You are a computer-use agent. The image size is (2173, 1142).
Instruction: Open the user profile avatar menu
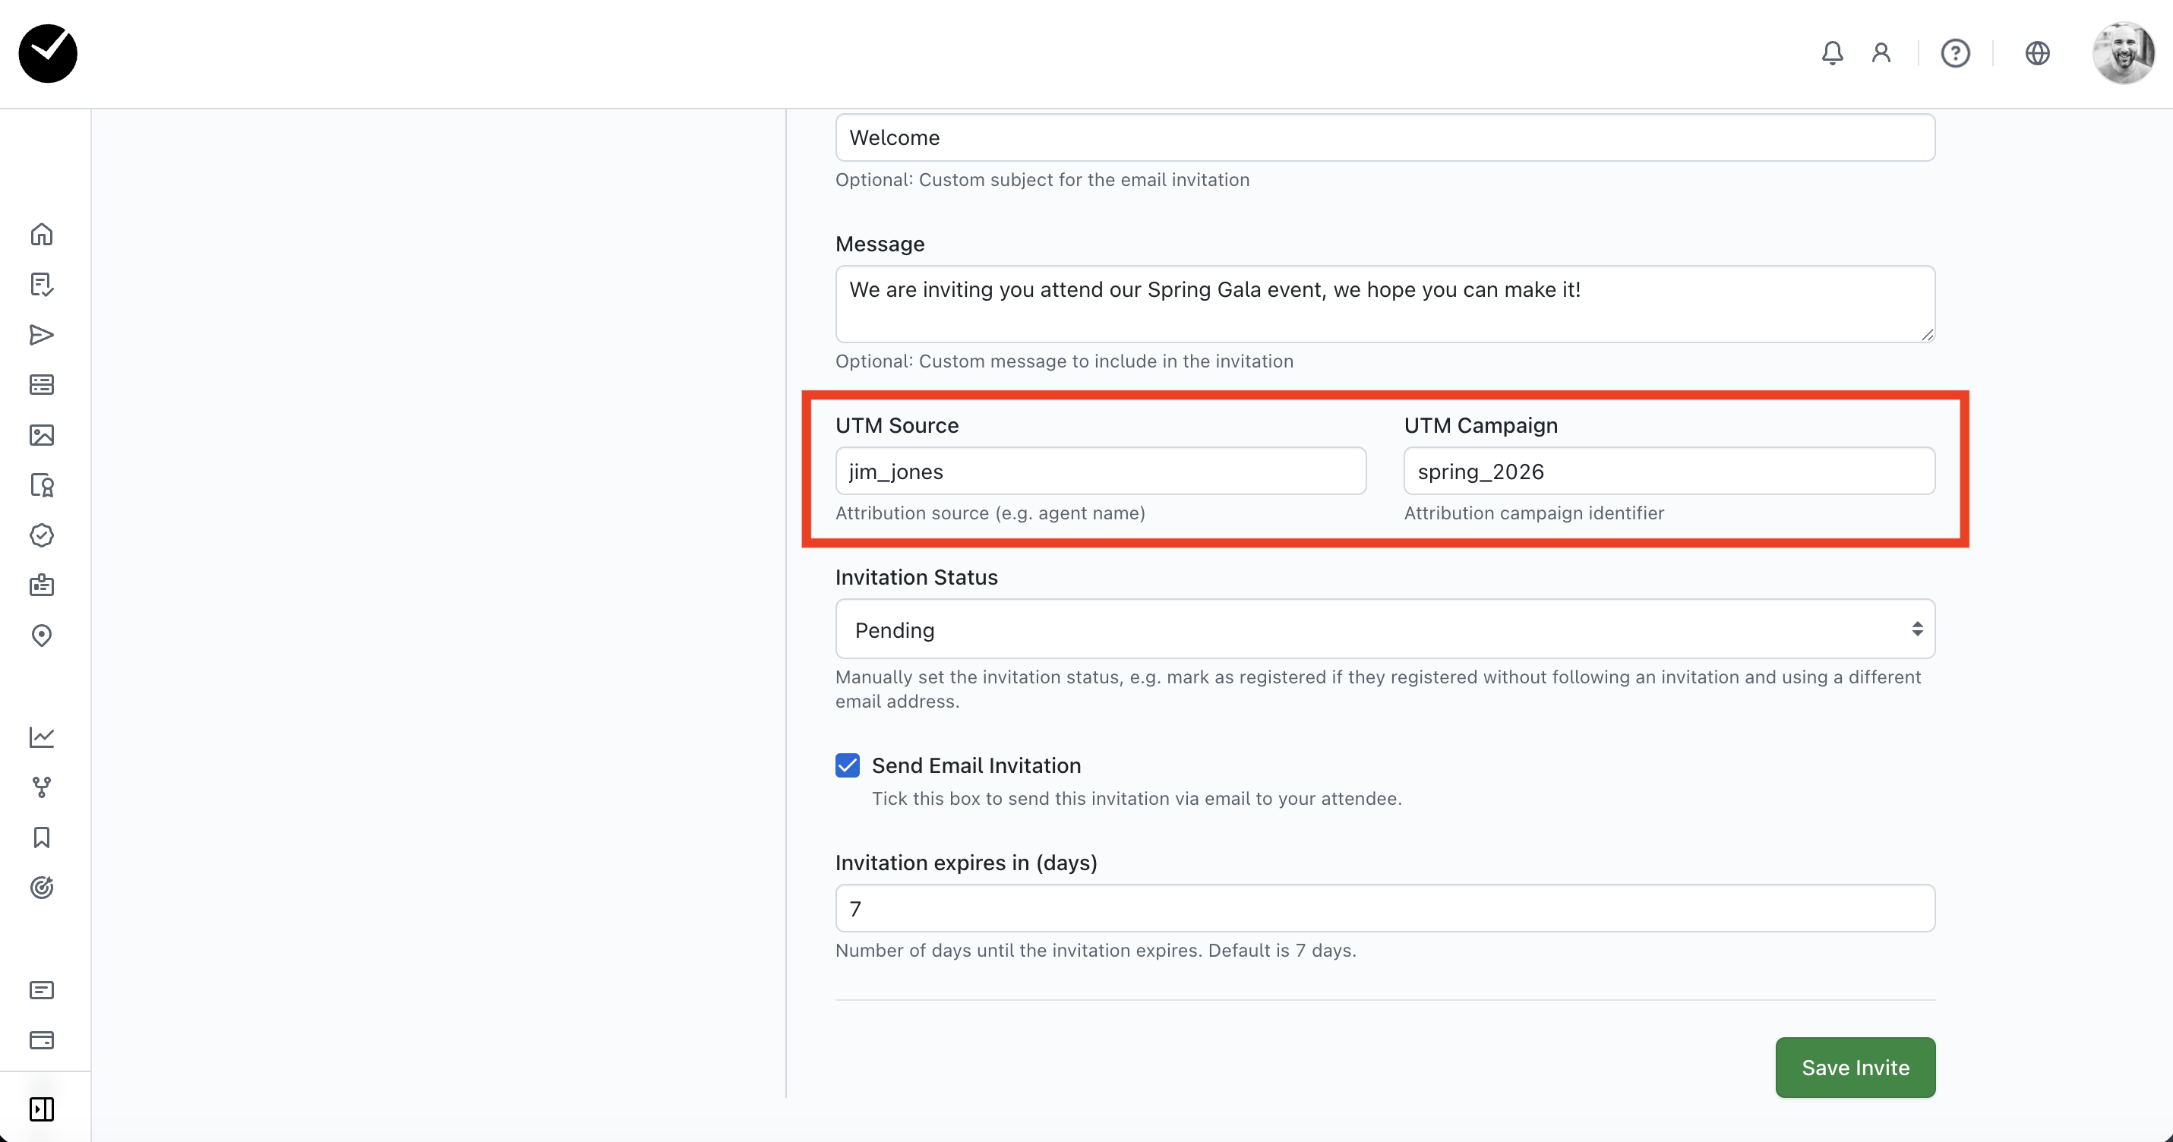2123,53
